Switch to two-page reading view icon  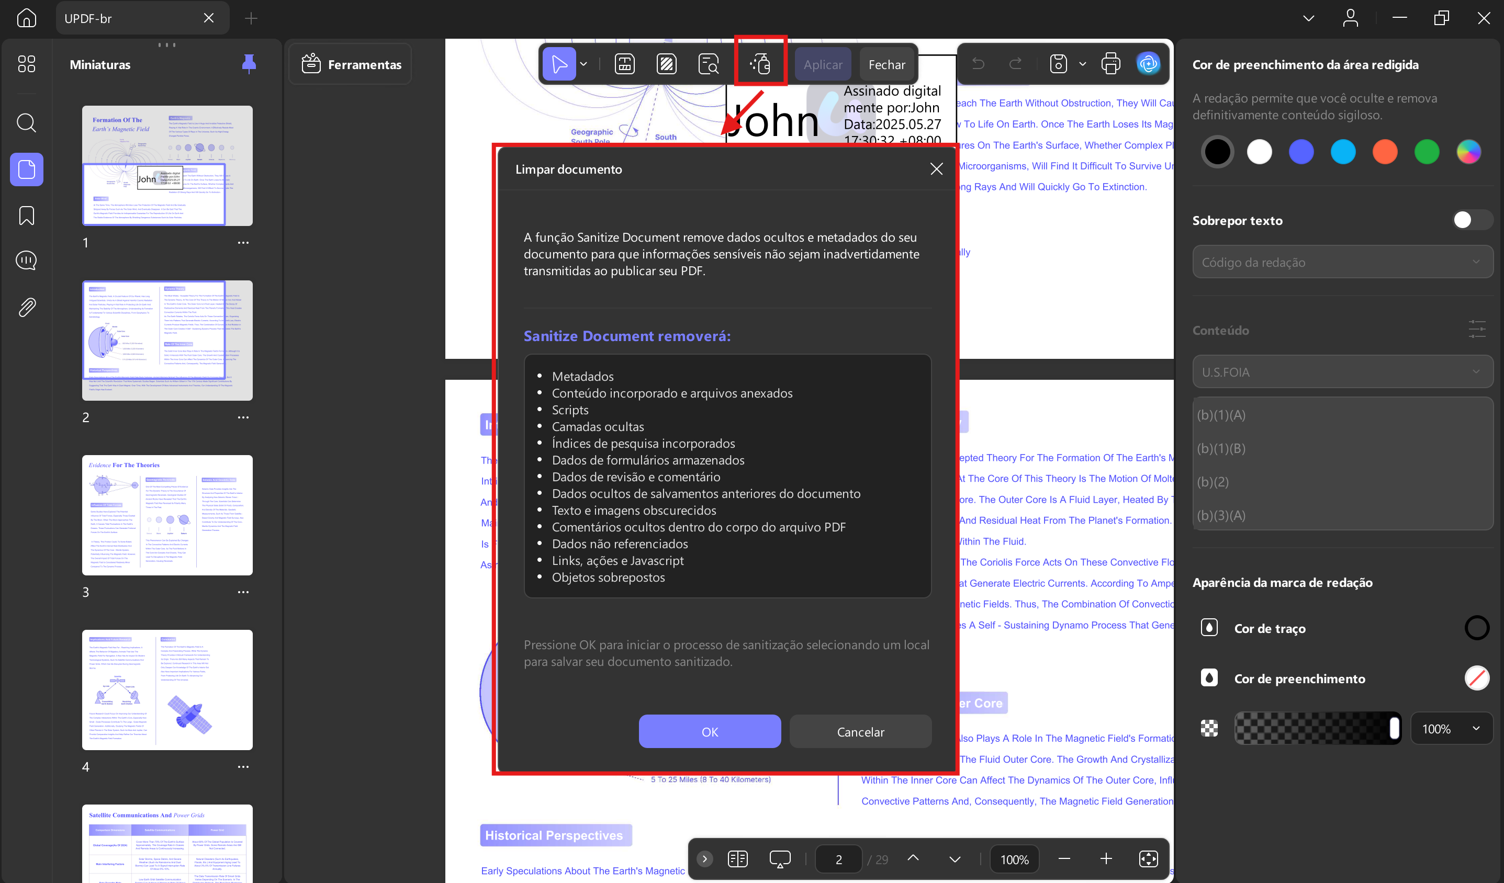pyautogui.click(x=738, y=858)
